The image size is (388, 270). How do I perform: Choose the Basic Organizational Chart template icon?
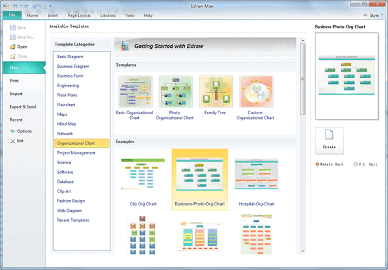pyautogui.click(x=135, y=92)
